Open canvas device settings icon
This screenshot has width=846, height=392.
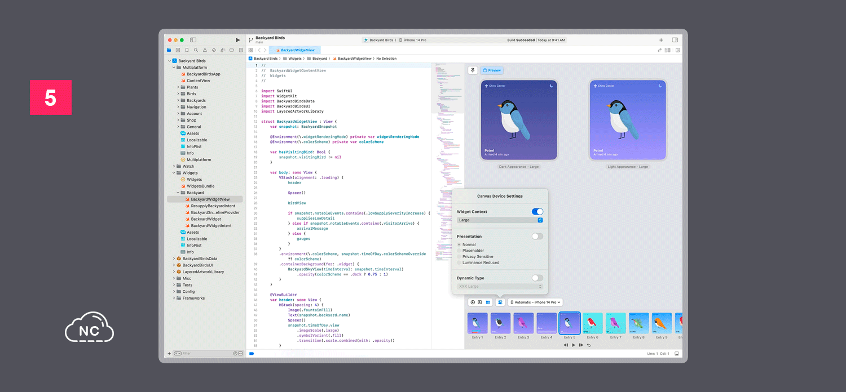pos(500,302)
